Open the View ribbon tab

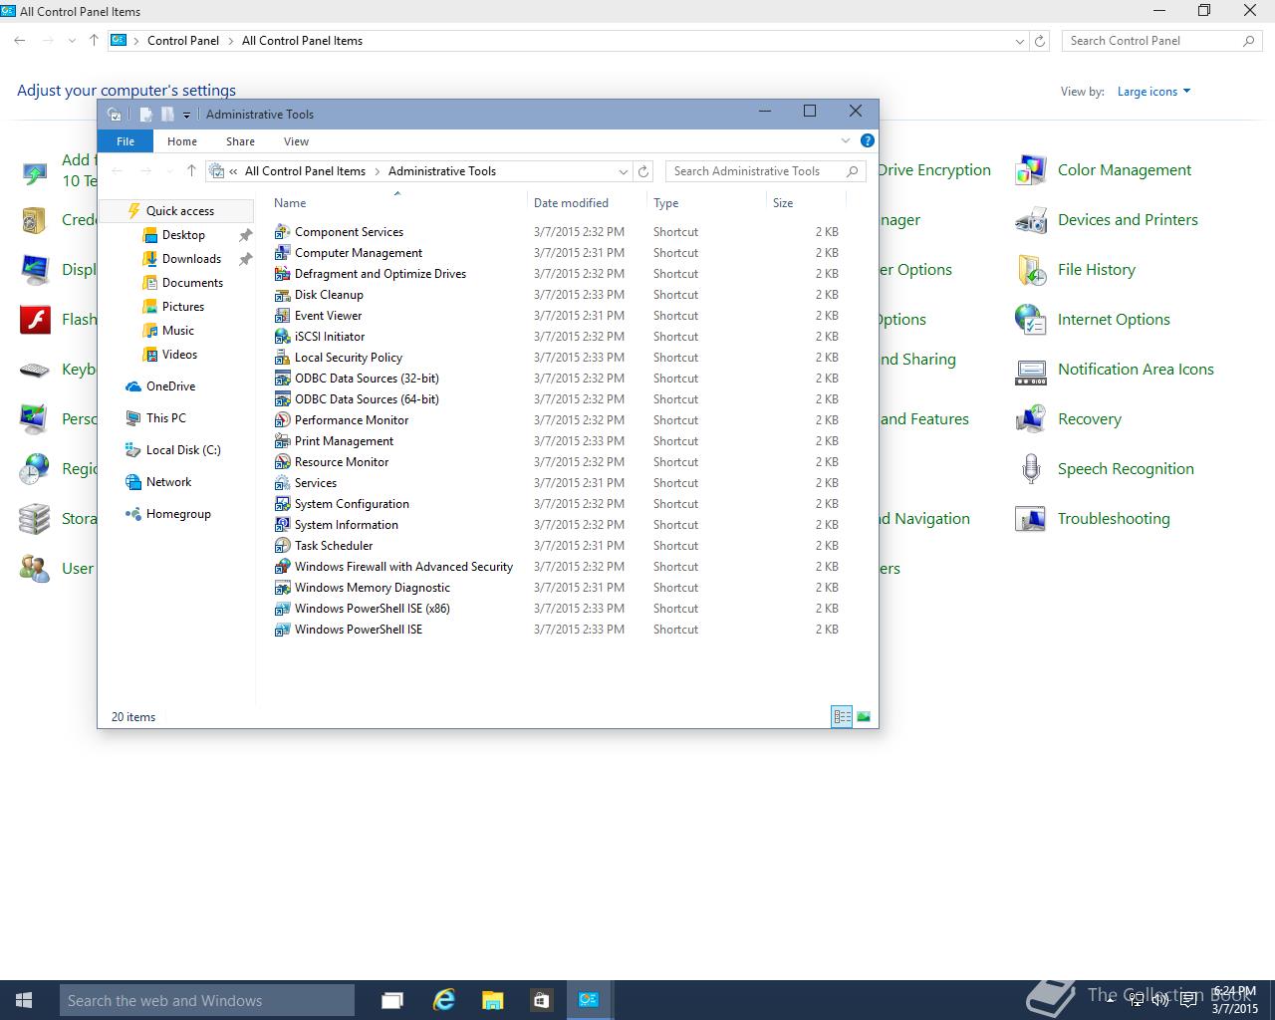[296, 141]
